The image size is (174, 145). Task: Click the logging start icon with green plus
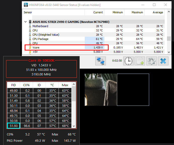140,61
